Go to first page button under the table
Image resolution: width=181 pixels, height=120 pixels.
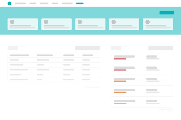coord(87,86)
